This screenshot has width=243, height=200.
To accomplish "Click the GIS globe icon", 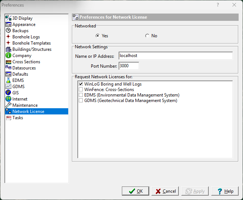I will click(x=8, y=93).
